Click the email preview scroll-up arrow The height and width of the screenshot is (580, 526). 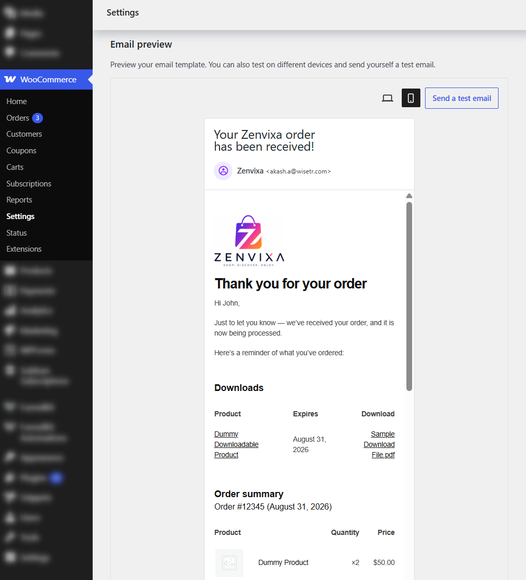(x=409, y=196)
